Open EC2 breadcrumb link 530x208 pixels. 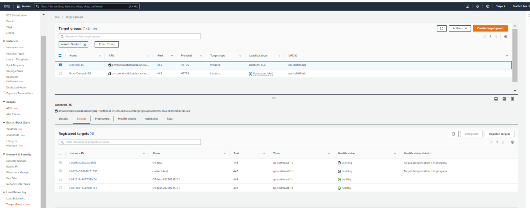[x=57, y=17]
